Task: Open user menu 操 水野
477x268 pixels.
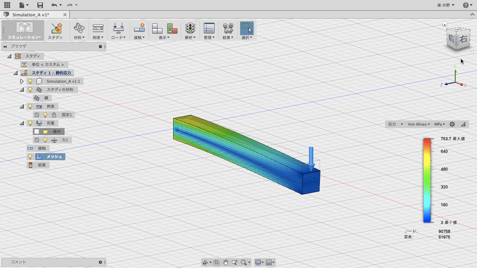Action: (446, 5)
